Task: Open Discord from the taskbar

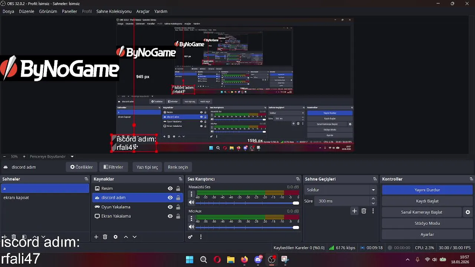Action: [258, 260]
